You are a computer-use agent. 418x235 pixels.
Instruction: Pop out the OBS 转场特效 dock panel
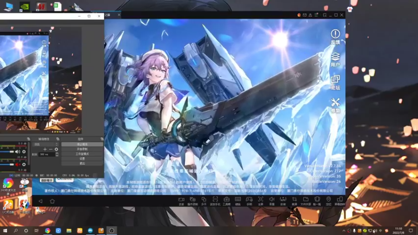pos(57,139)
